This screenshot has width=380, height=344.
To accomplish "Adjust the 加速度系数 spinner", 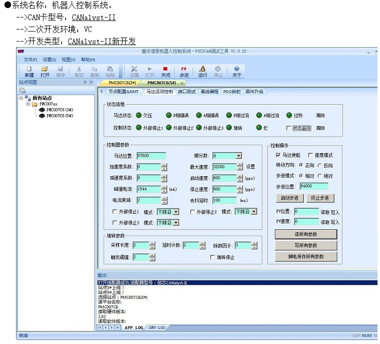I will coord(164,167).
